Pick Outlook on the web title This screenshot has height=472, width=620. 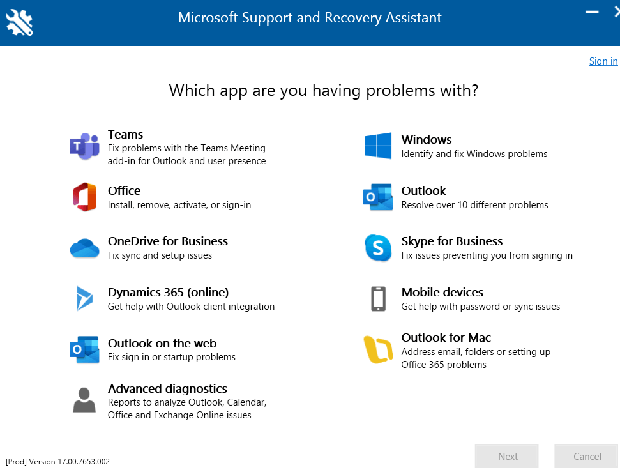click(x=162, y=344)
